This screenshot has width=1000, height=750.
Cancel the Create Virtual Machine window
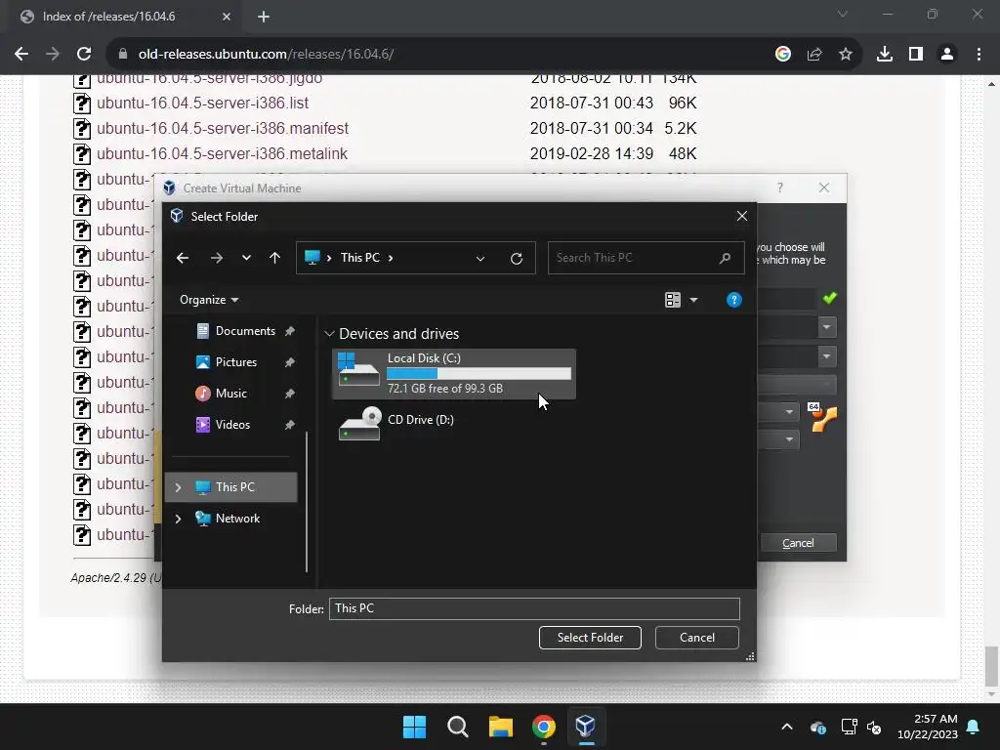click(798, 543)
